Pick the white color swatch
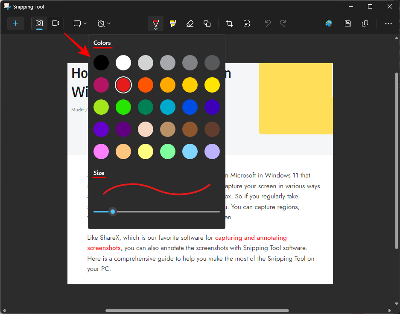Viewport: 400px width, 314px height. (x=123, y=63)
